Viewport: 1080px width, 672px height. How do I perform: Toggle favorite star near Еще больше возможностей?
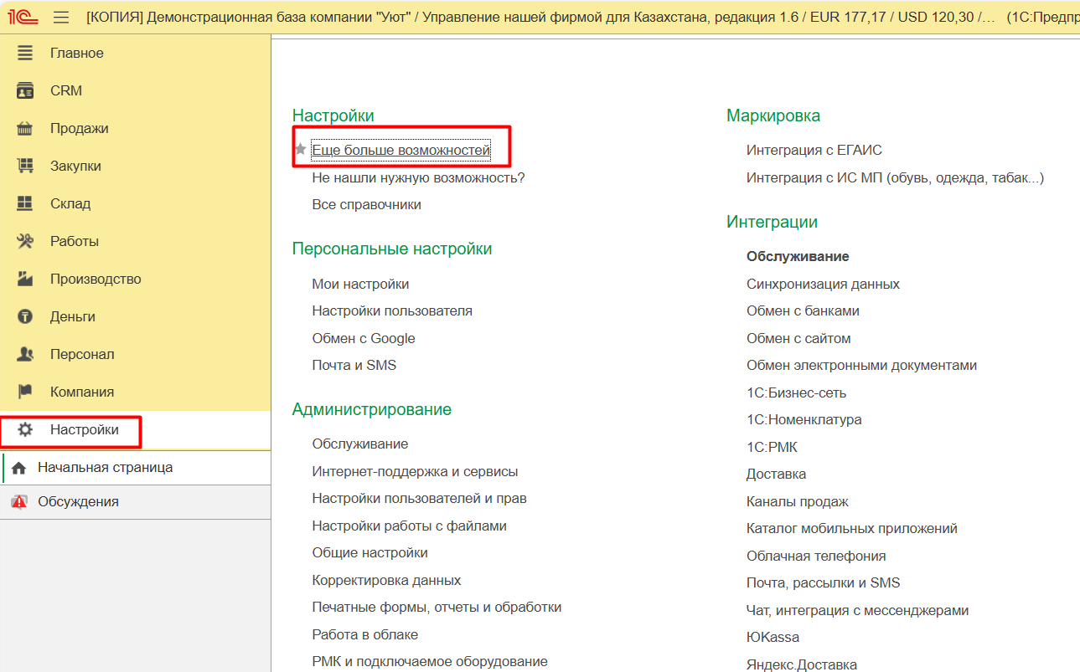click(x=301, y=150)
